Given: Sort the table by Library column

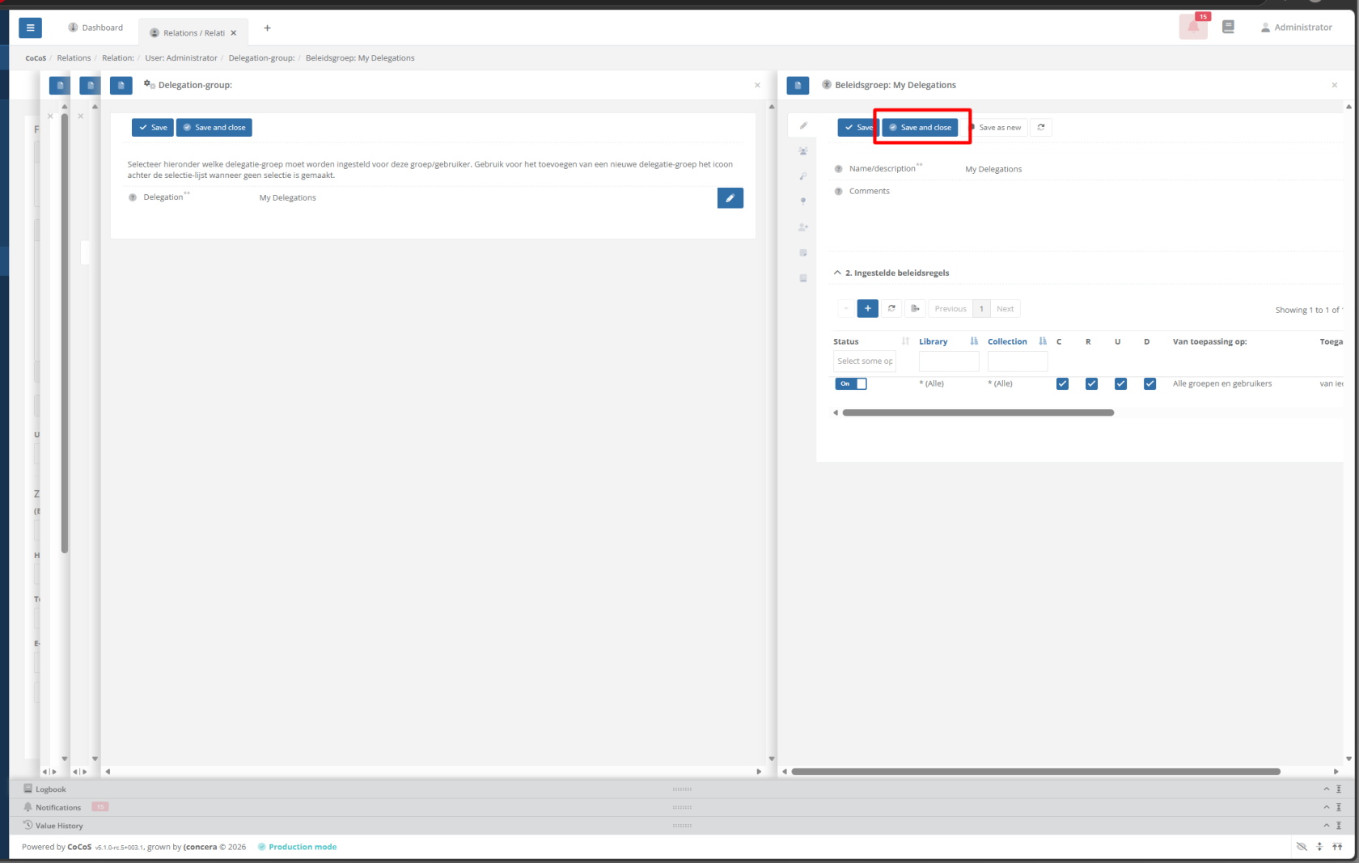Looking at the screenshot, I should pyautogui.click(x=933, y=341).
